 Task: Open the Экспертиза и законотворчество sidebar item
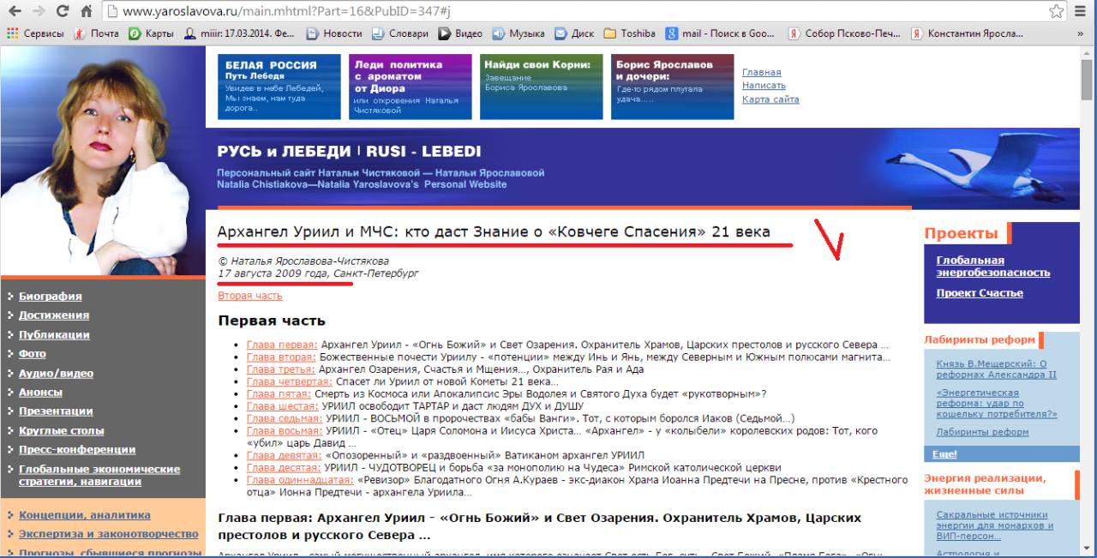(109, 534)
